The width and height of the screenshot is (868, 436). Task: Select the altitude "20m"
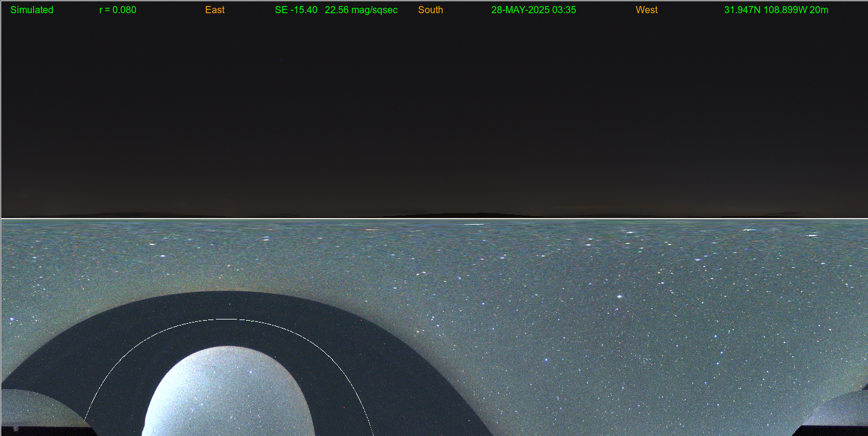coord(819,10)
